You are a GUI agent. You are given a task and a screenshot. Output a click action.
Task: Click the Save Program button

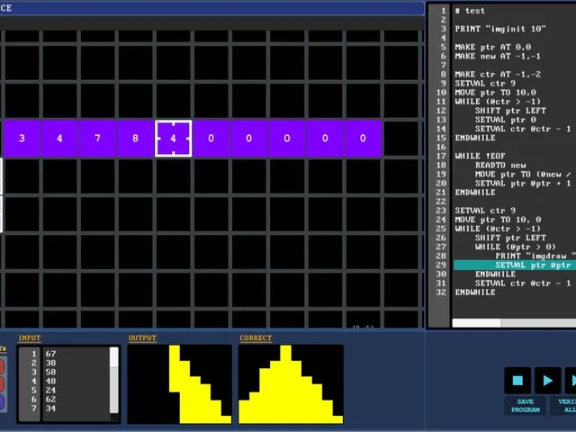526,406
